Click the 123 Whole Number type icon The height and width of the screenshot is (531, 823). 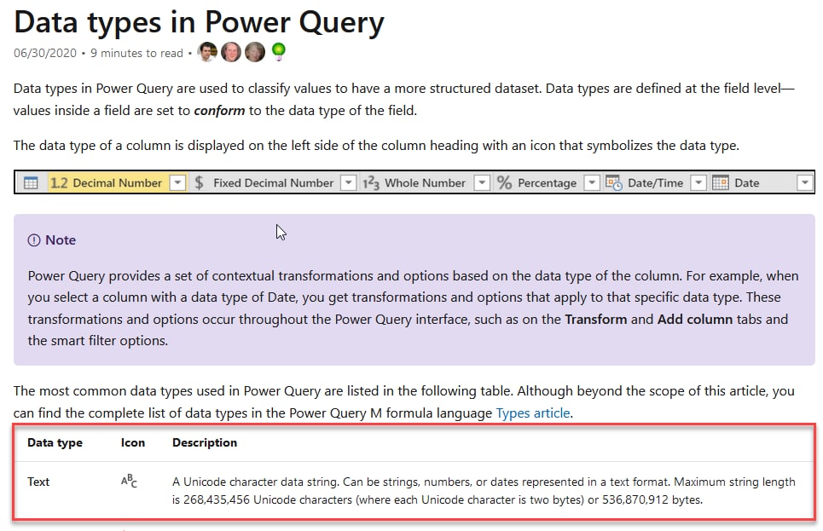[x=370, y=182]
